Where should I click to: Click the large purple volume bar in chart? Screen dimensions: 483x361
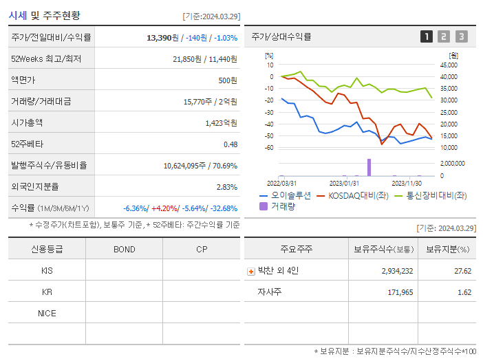click(369, 167)
